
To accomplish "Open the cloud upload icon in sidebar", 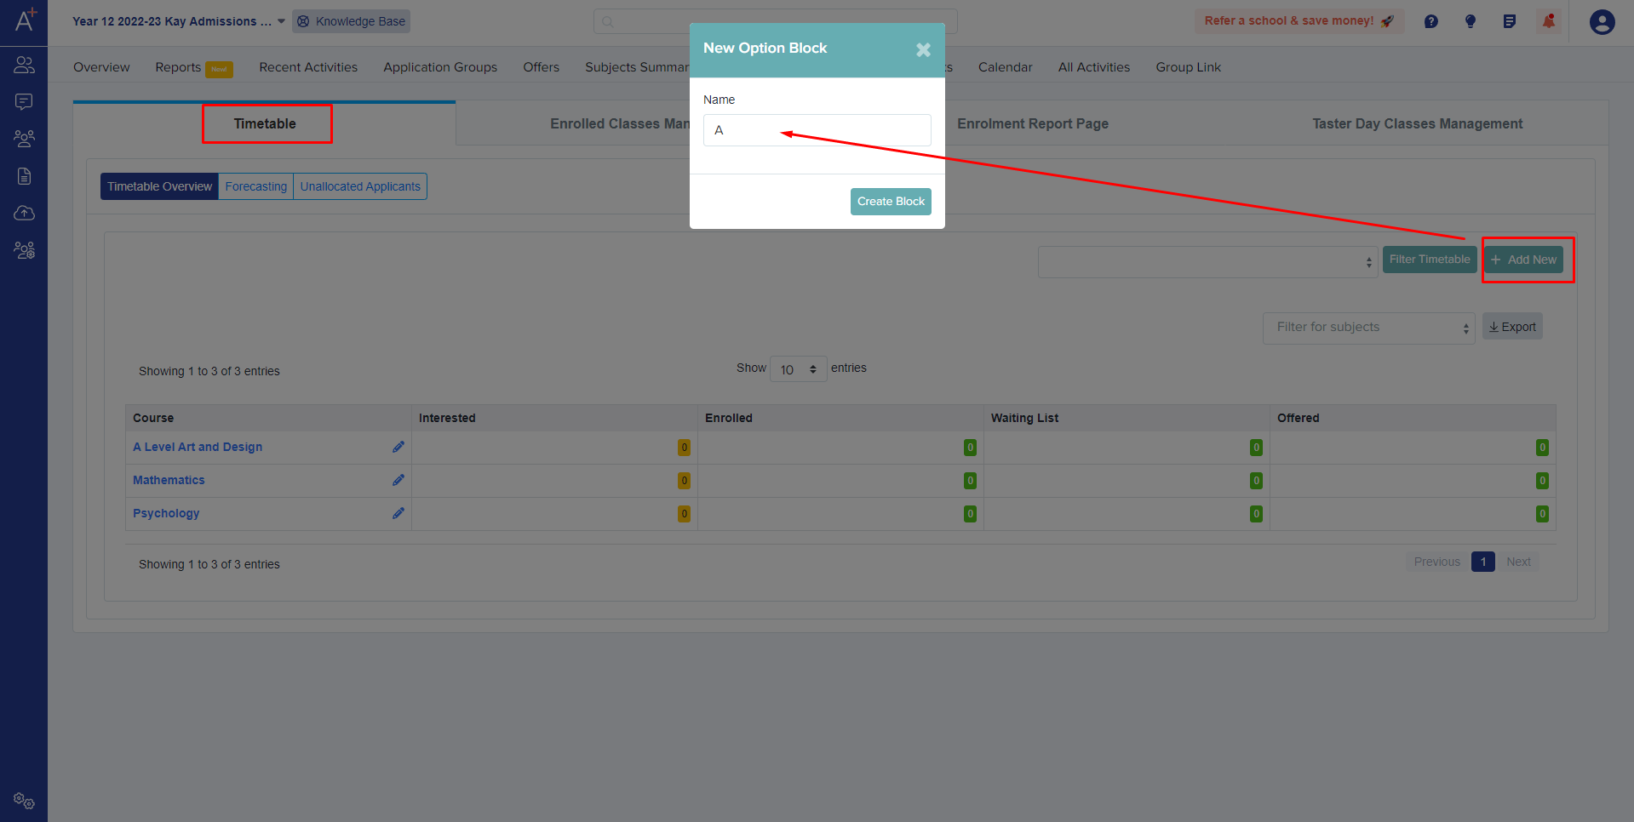I will (24, 213).
